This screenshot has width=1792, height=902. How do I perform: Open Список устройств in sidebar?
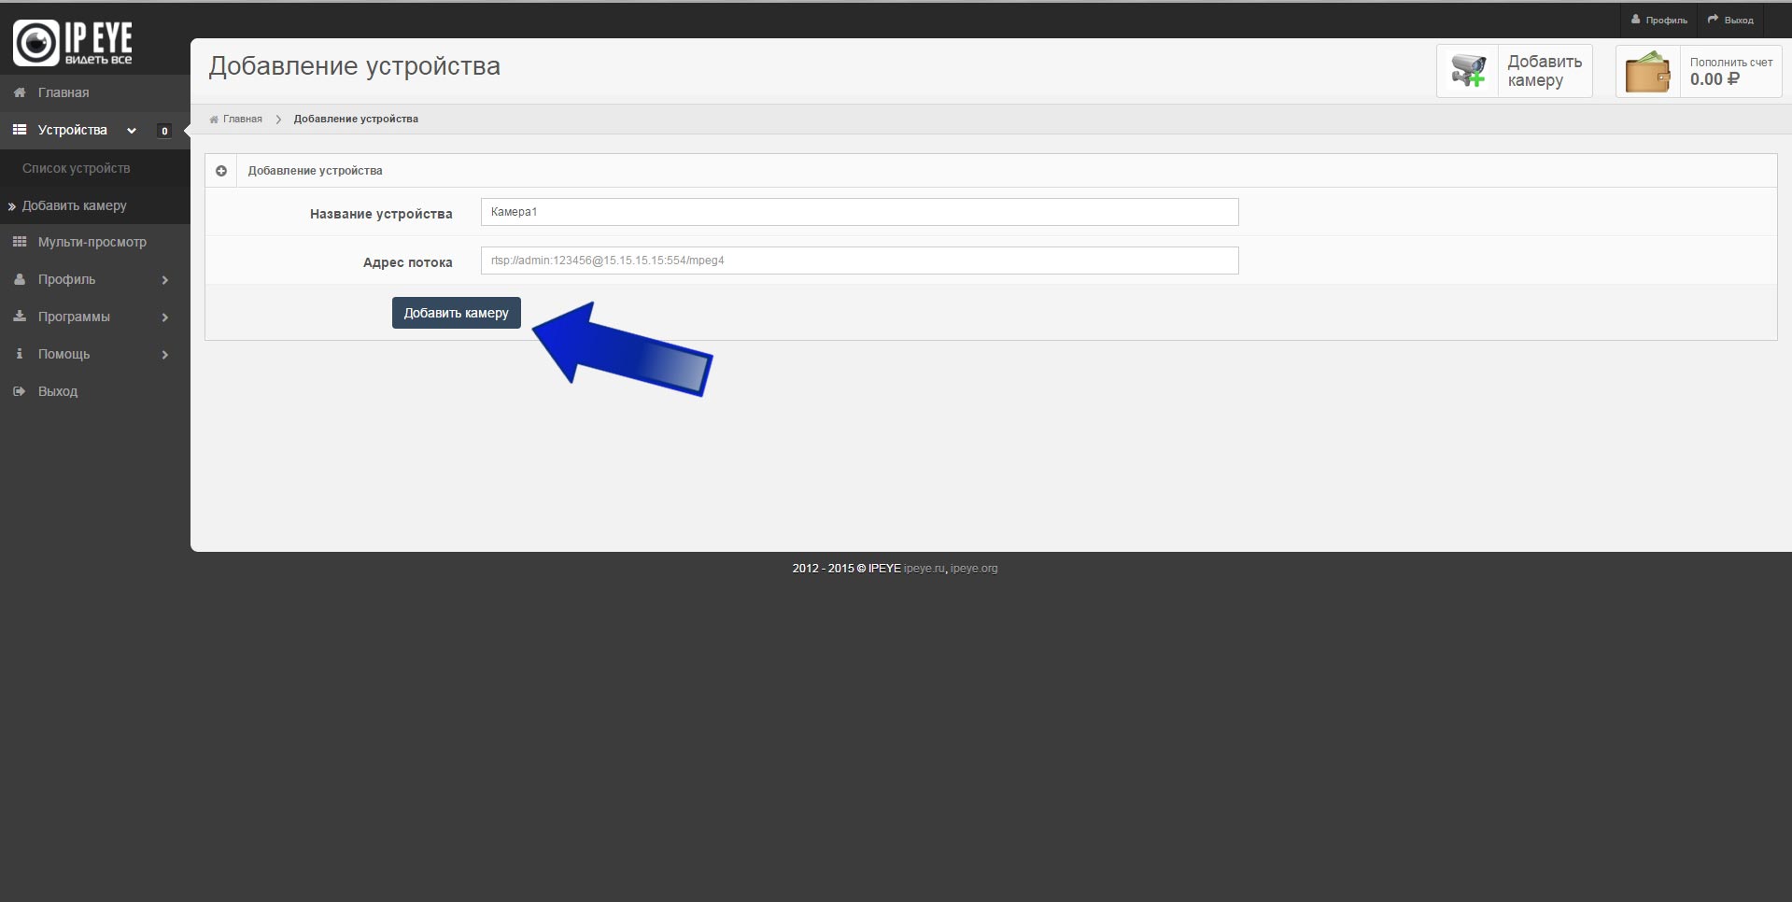coord(77,168)
